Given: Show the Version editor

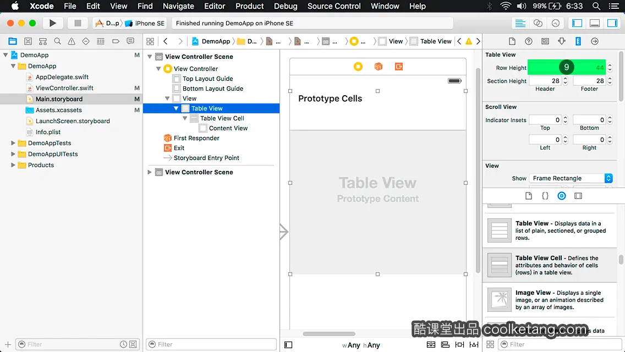Looking at the screenshot, I should [x=555, y=23].
